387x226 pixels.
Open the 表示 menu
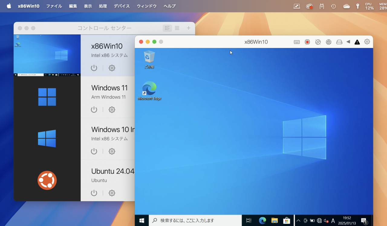88,6
